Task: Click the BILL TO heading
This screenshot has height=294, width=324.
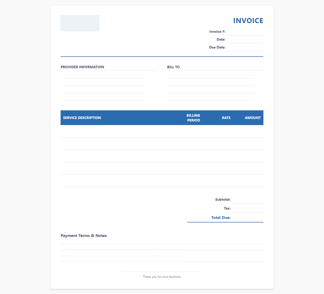Action: 173,67
